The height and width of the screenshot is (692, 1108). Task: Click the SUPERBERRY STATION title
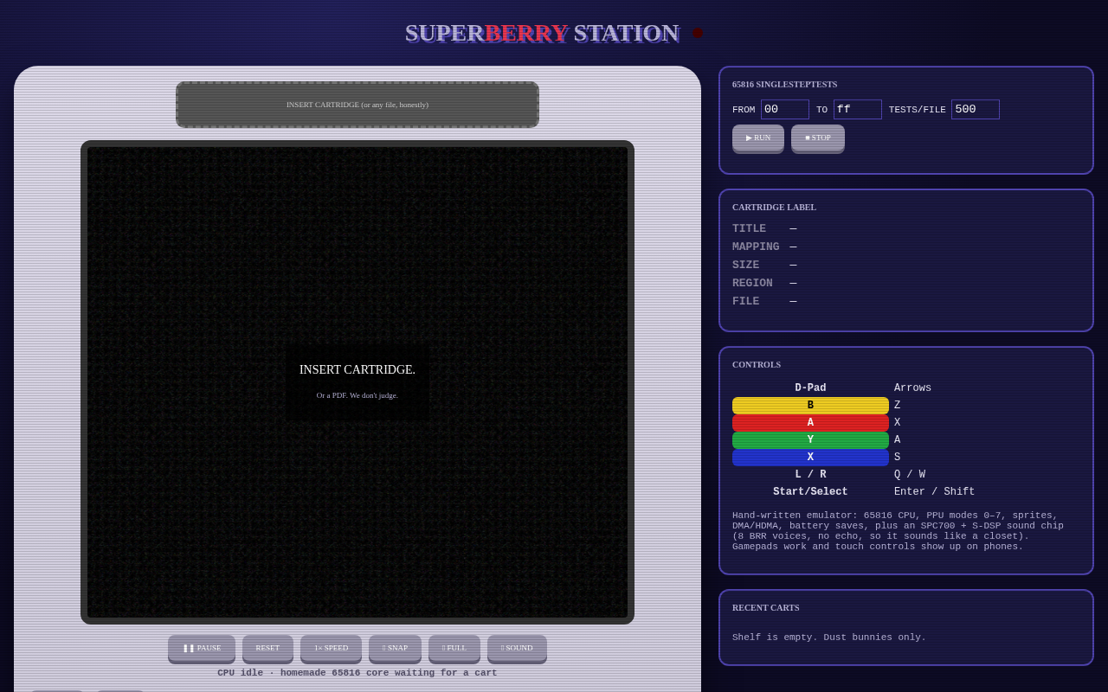[542, 33]
